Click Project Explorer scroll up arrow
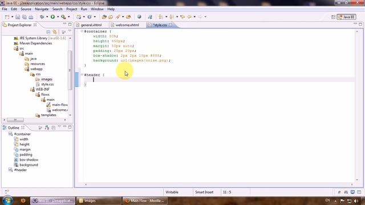The height and width of the screenshot is (205, 365). 70,38
